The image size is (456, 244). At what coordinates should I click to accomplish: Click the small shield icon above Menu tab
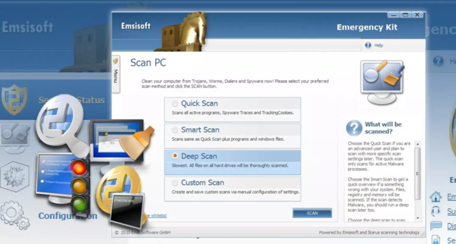tap(116, 61)
